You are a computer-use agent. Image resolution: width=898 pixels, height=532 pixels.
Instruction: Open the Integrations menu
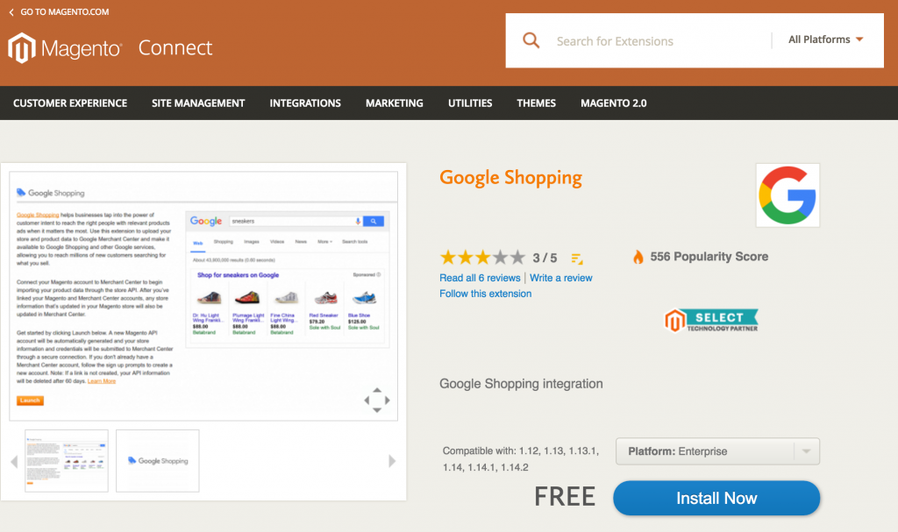click(305, 103)
